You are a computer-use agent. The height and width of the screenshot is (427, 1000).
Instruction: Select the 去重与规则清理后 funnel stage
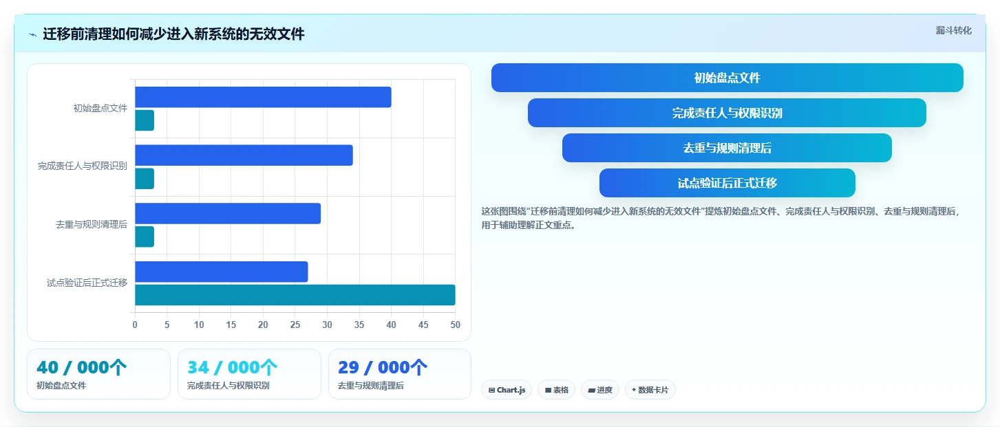pyautogui.click(x=727, y=148)
